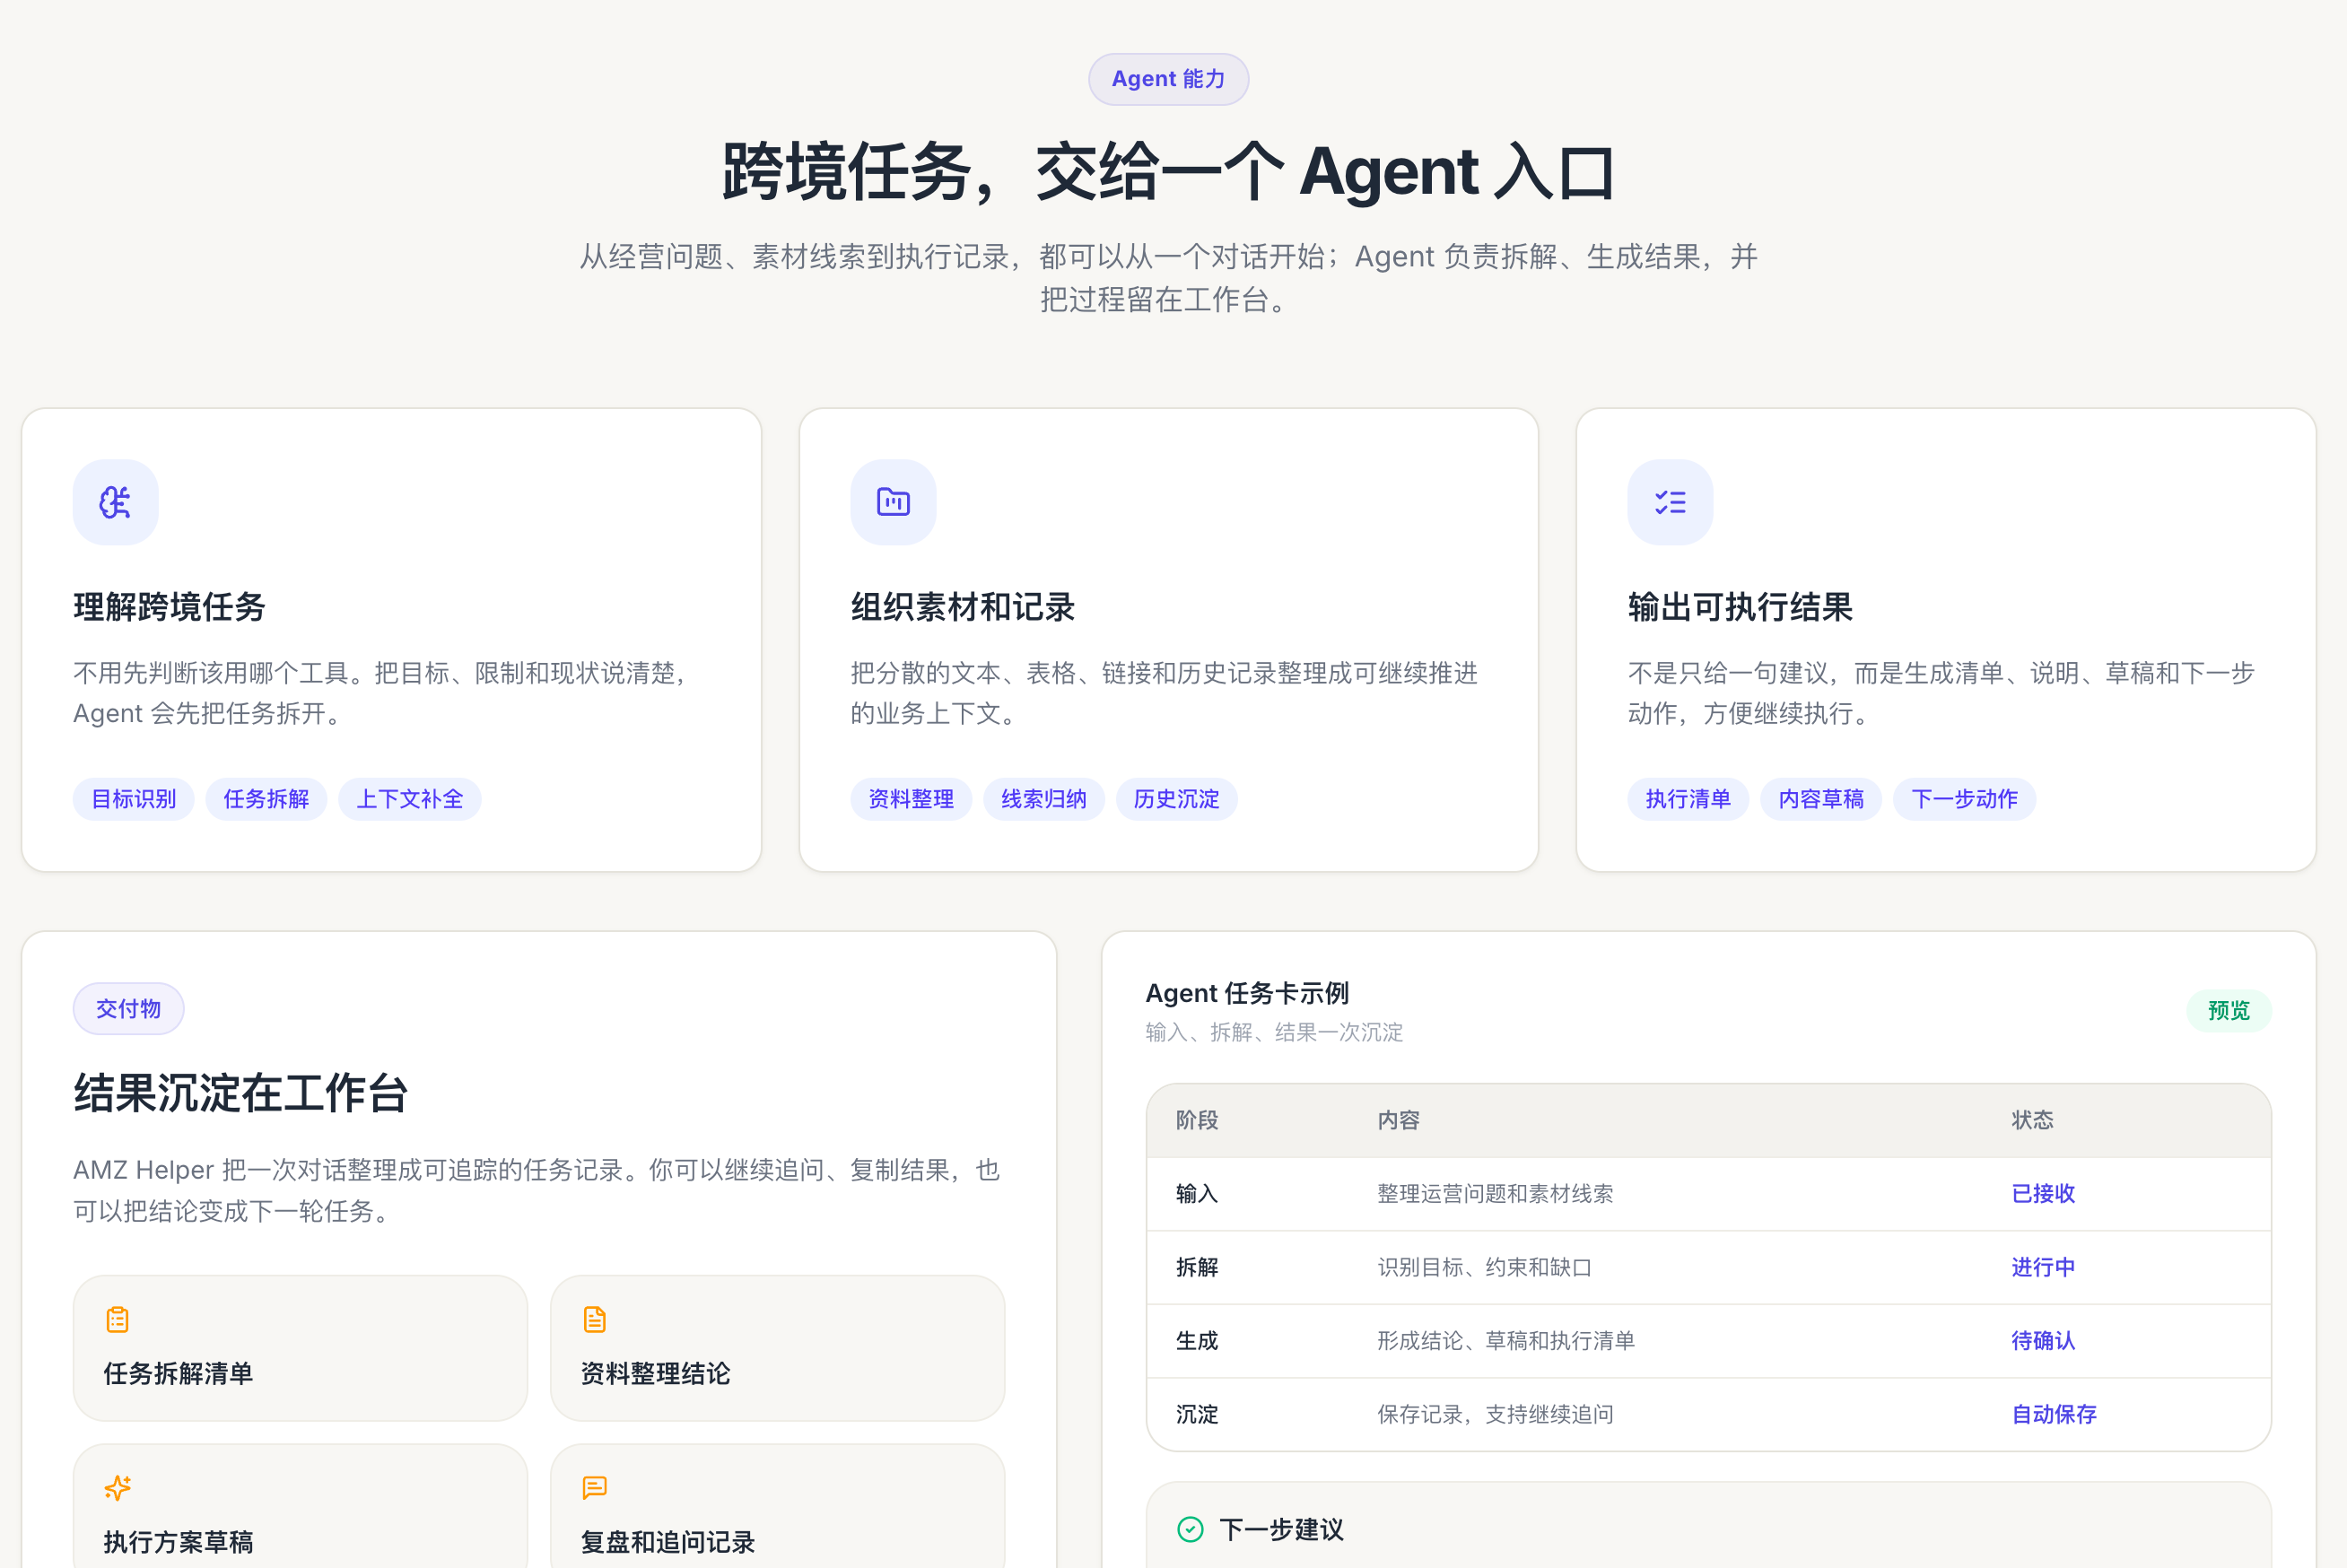Image resolution: width=2347 pixels, height=1568 pixels.
Task: Click the brain icon above 理解跨境任务
Action: [115, 502]
